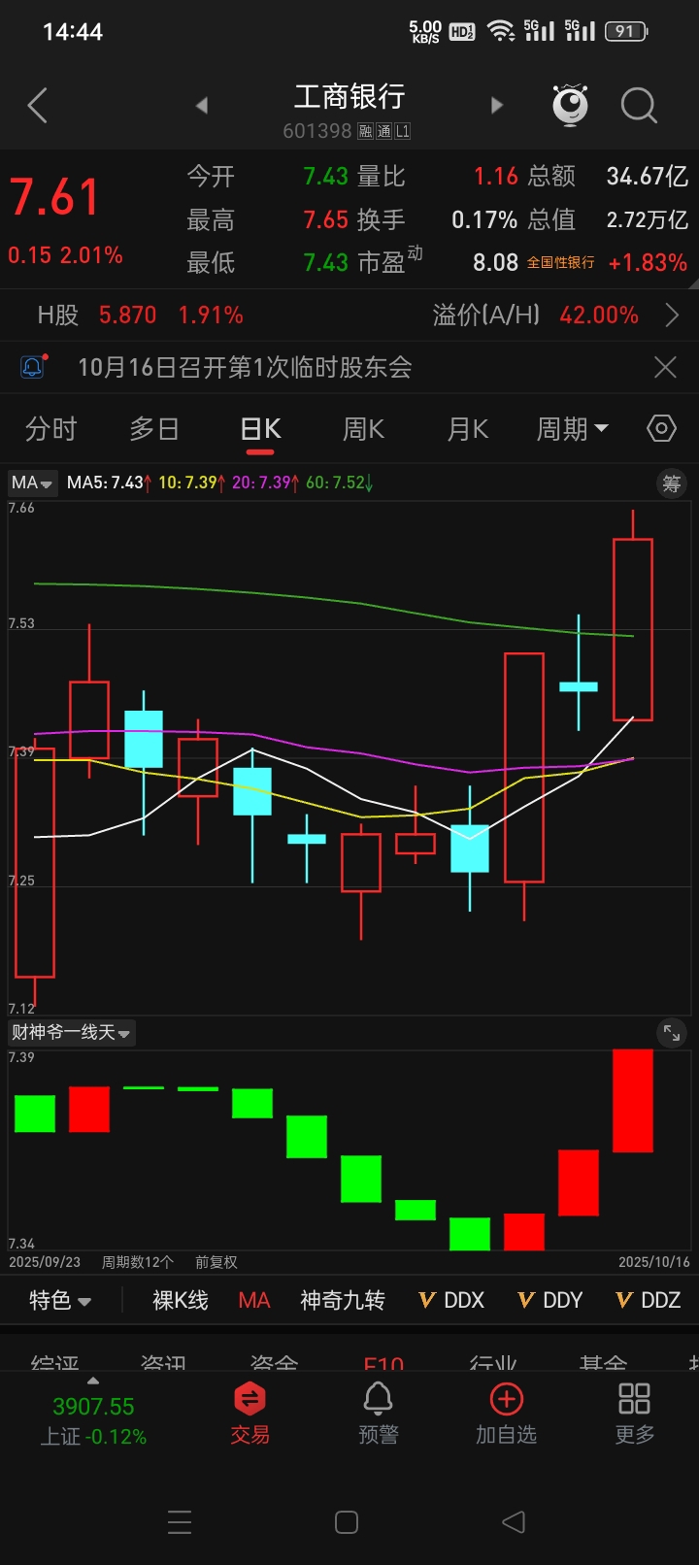Tap Android recent-apps menu button
Screen dimensions: 699x1565
click(180, 1521)
